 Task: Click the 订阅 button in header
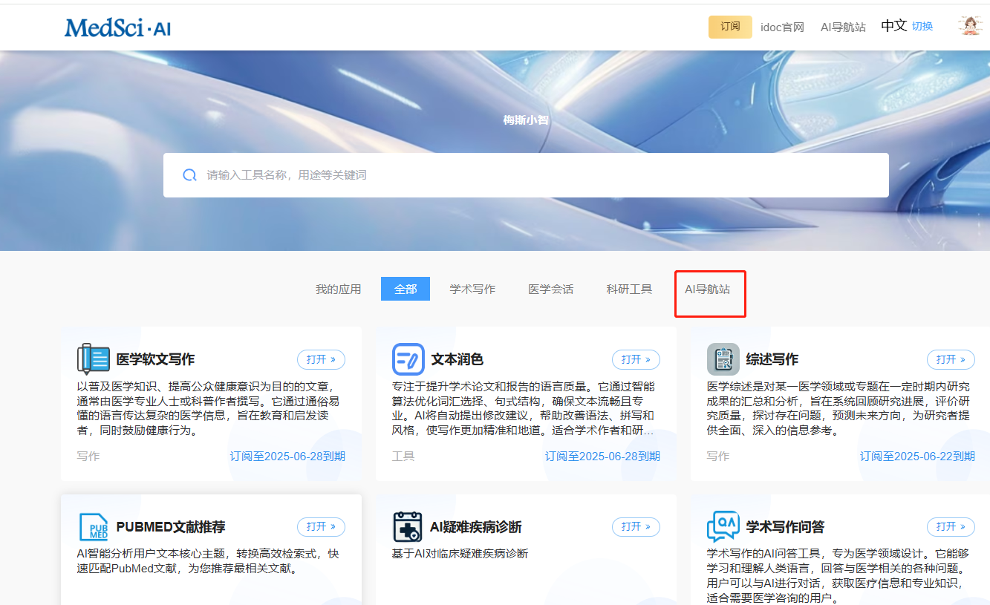[x=730, y=27]
